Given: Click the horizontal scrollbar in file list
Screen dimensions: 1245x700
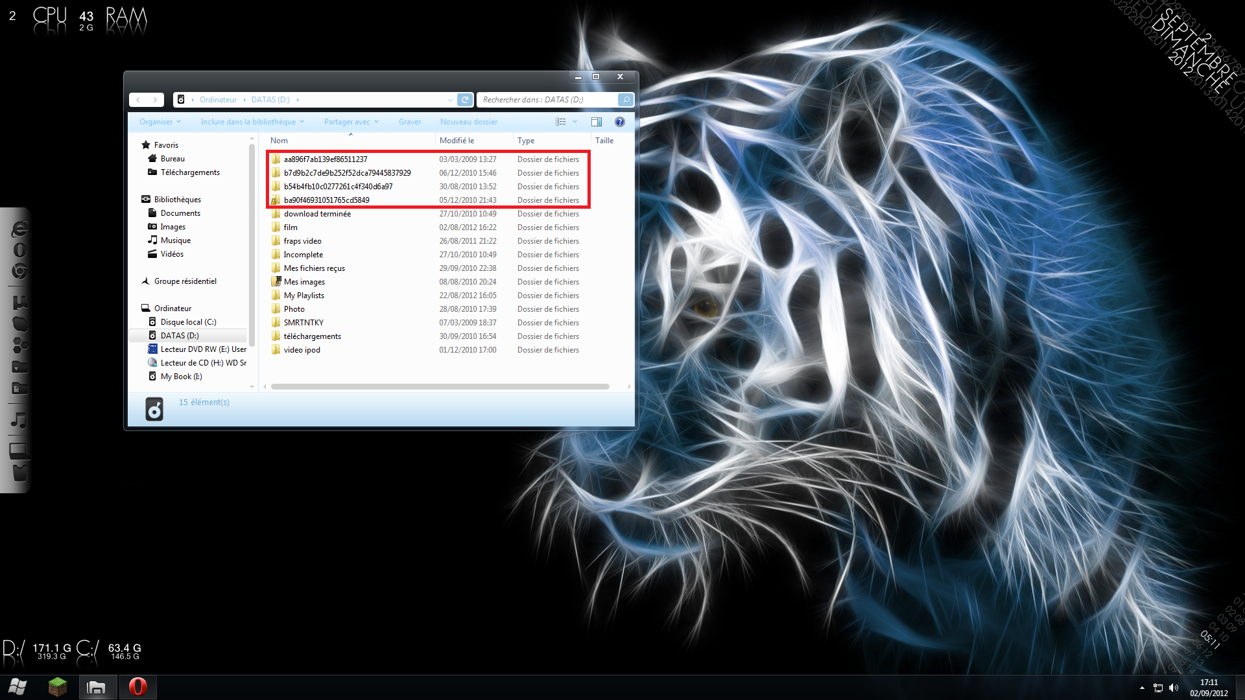Looking at the screenshot, I should (x=440, y=387).
